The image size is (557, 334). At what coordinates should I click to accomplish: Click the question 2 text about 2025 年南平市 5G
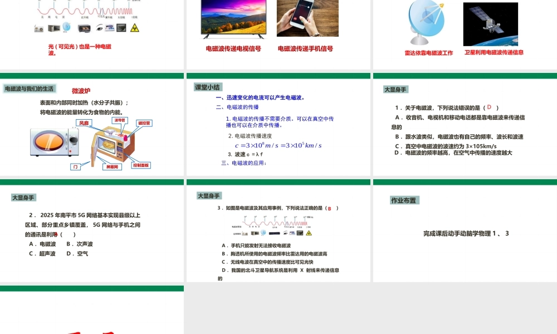83,225
